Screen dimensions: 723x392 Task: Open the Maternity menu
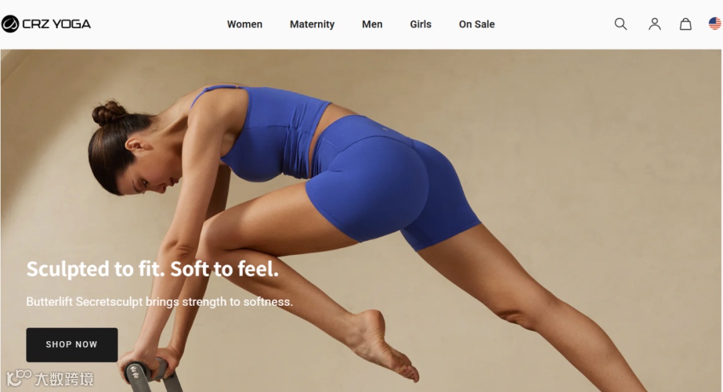coord(312,24)
